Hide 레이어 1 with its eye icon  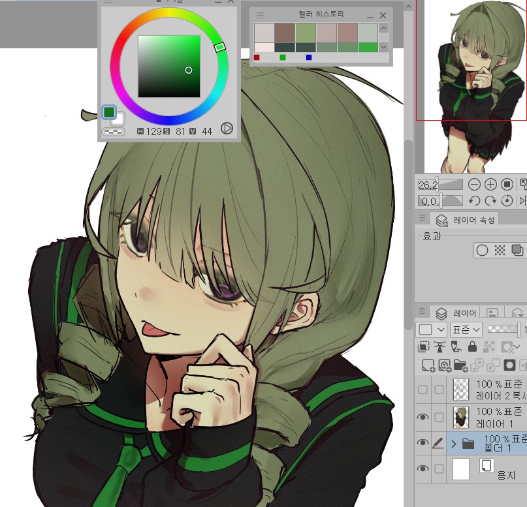[423, 417]
